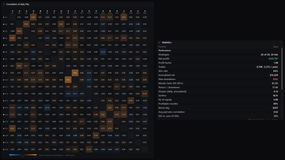Click the S4 column header color square

[33, 11]
